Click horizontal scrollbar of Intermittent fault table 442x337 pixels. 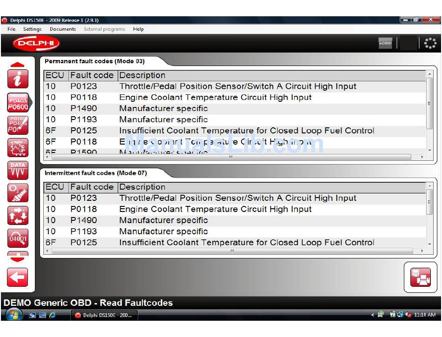232,251
